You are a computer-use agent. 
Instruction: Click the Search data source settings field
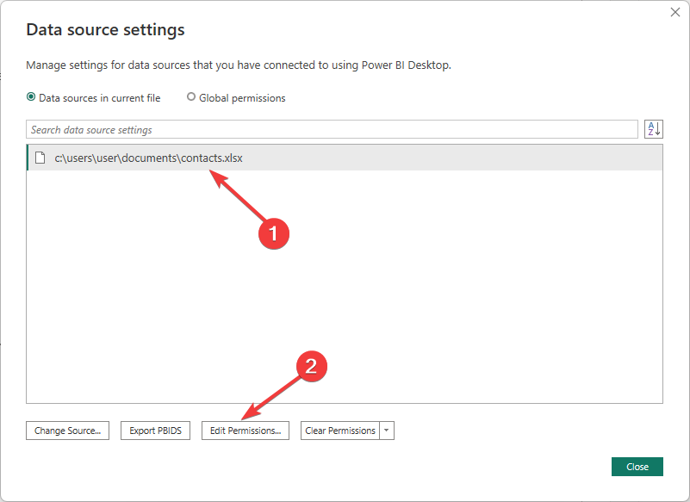pos(332,129)
